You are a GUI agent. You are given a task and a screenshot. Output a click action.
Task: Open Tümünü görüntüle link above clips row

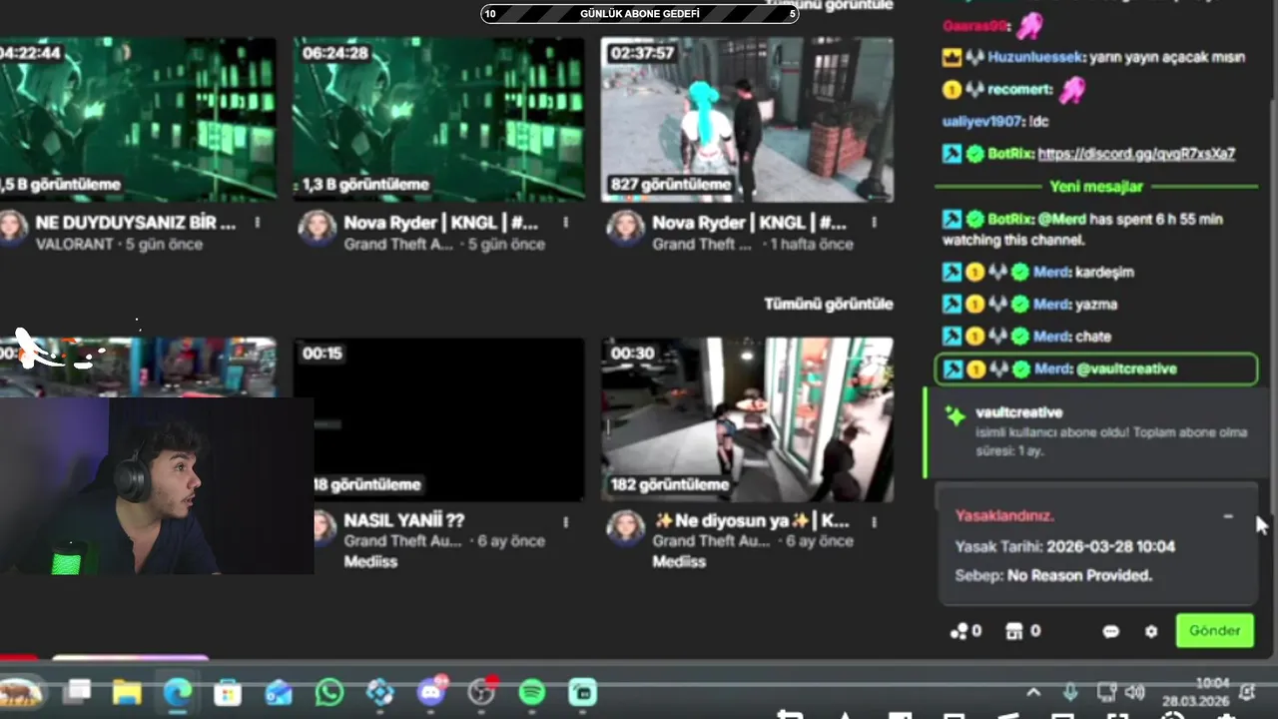829,304
